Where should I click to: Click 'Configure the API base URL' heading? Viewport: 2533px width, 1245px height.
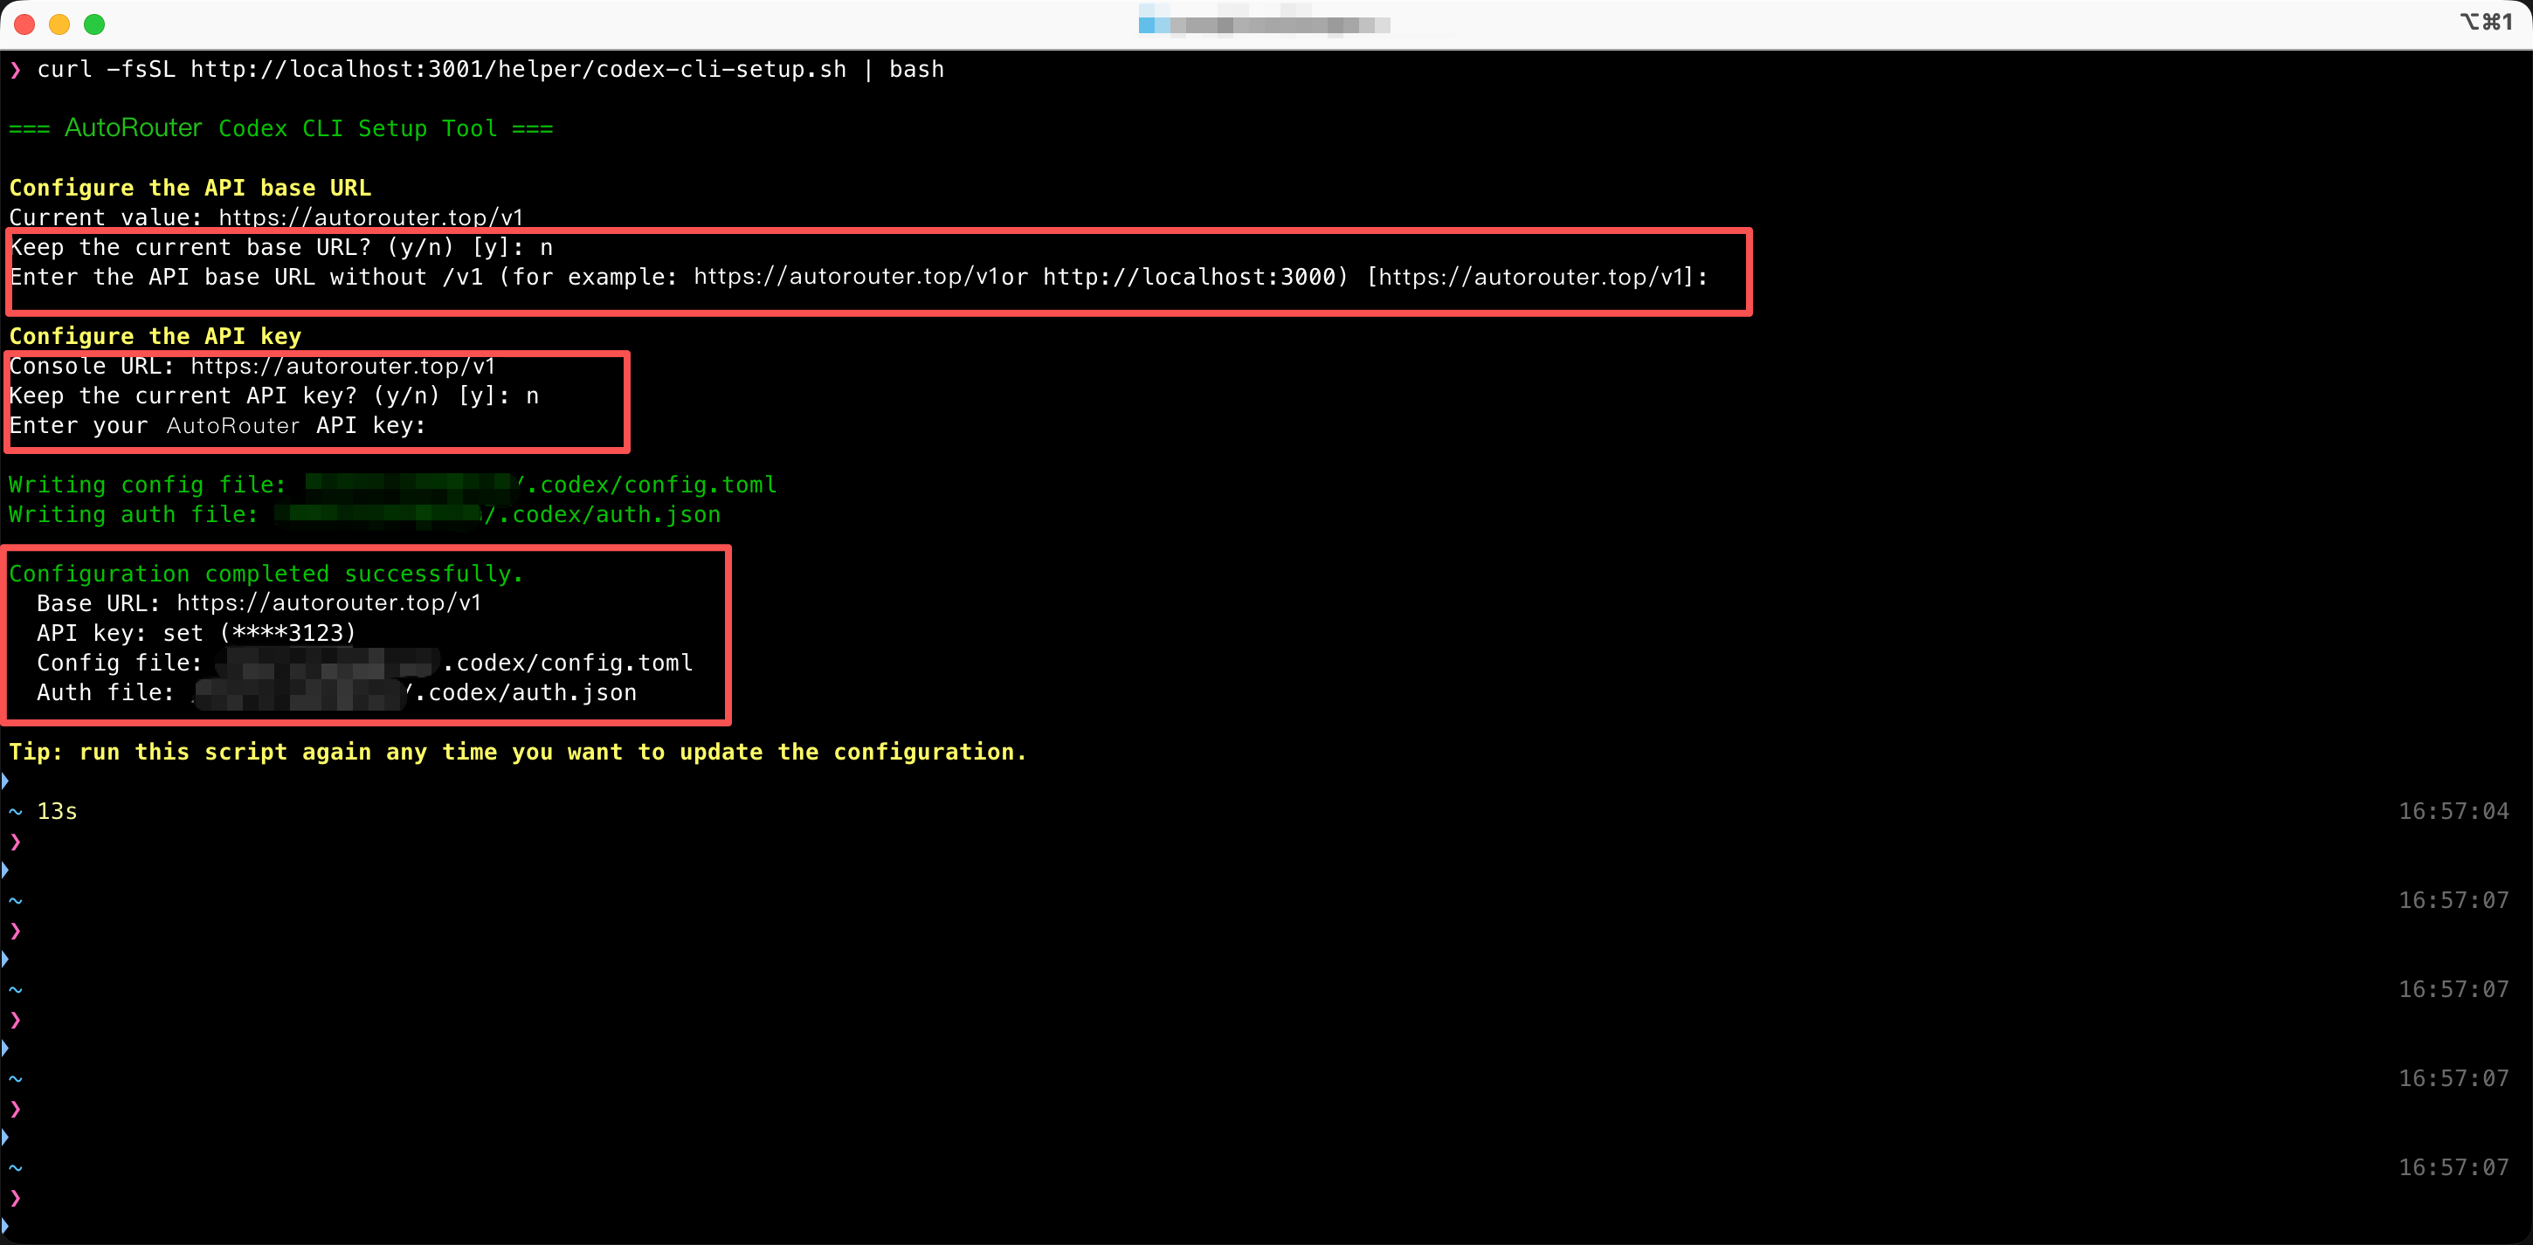pos(190,188)
